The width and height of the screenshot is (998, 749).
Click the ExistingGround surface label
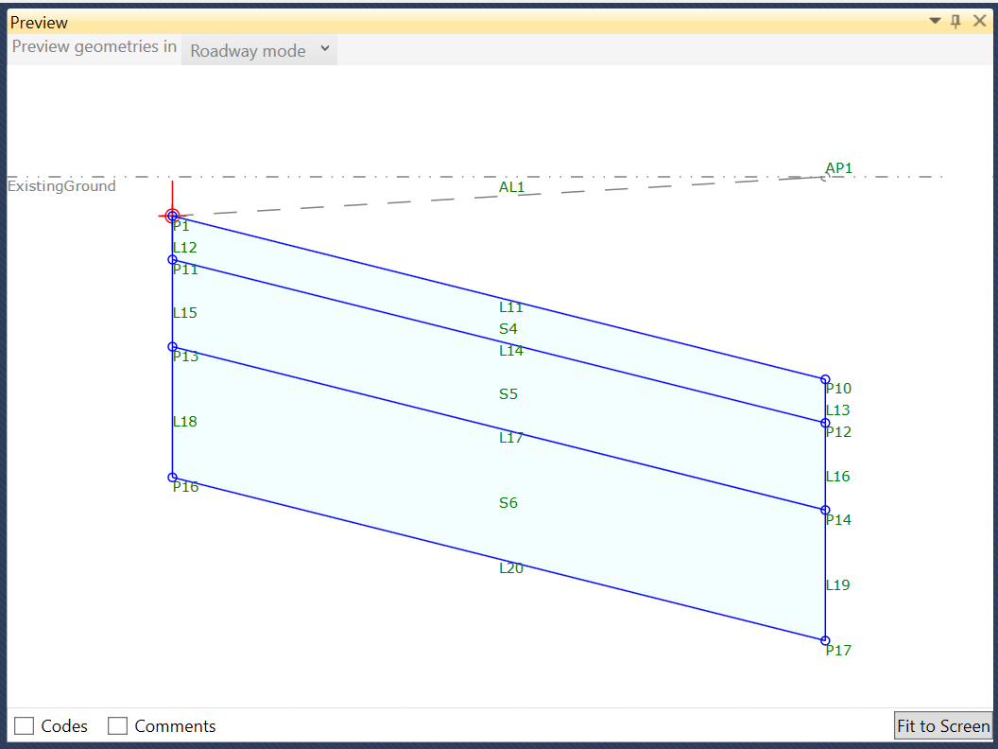(60, 185)
